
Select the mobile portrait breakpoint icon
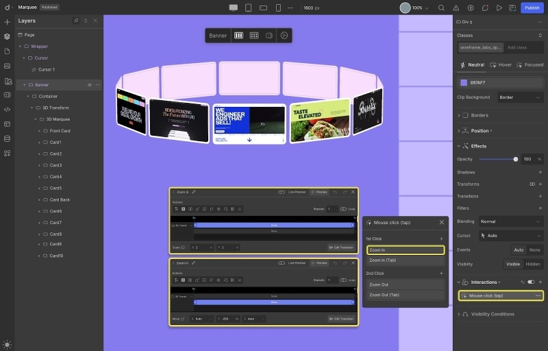tap(278, 8)
